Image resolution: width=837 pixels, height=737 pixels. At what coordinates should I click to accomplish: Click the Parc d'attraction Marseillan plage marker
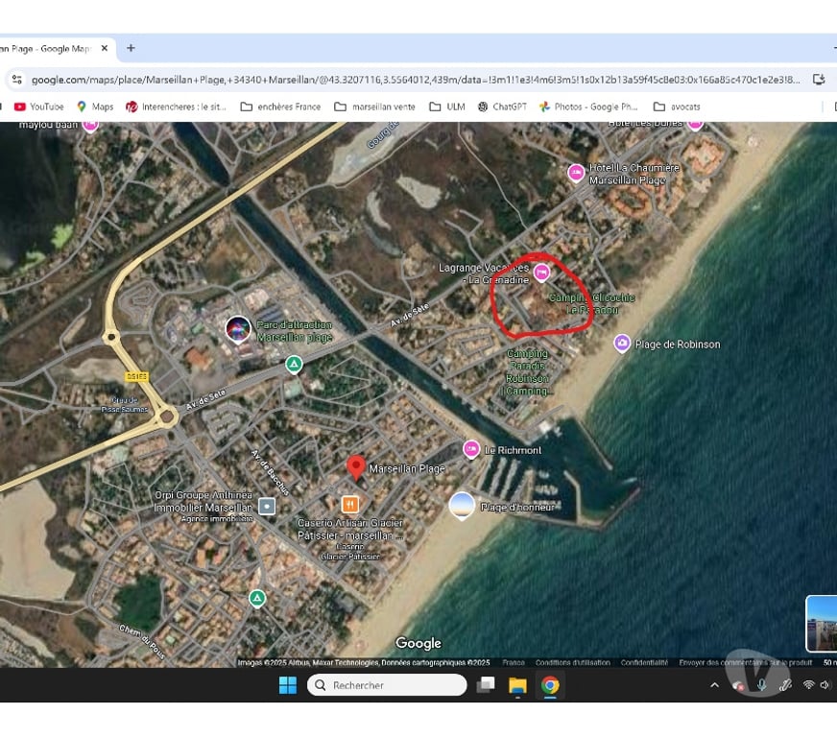click(238, 329)
